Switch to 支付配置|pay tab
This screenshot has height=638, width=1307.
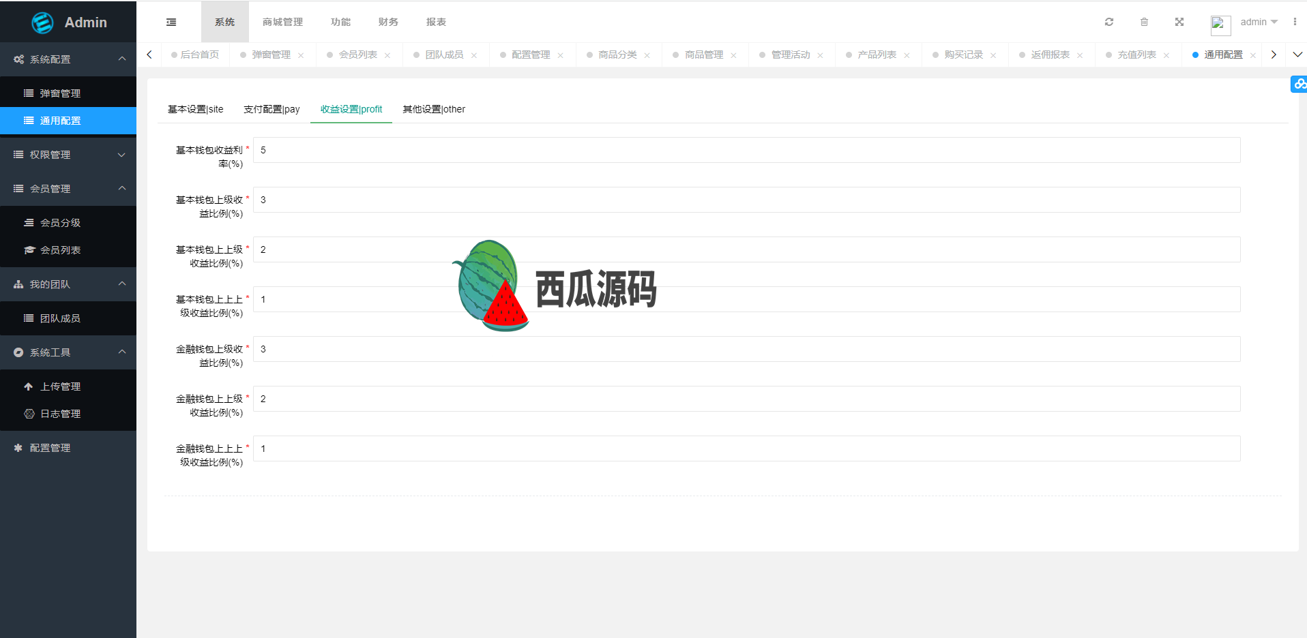coord(271,109)
